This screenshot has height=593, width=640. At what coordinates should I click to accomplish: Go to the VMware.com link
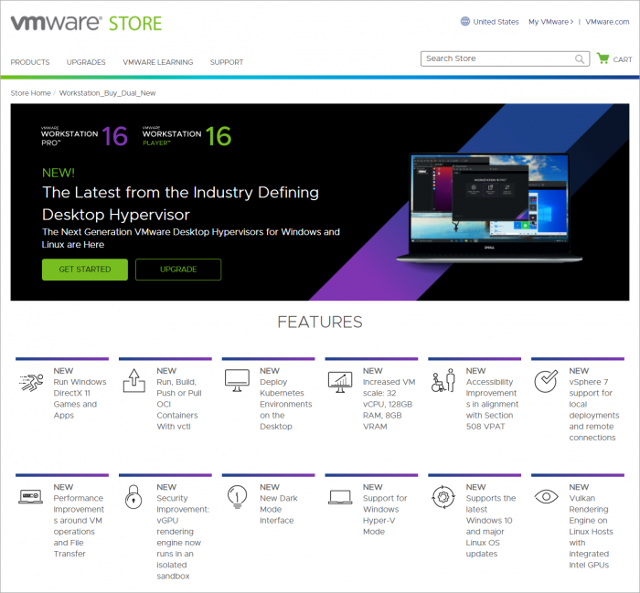tap(607, 22)
